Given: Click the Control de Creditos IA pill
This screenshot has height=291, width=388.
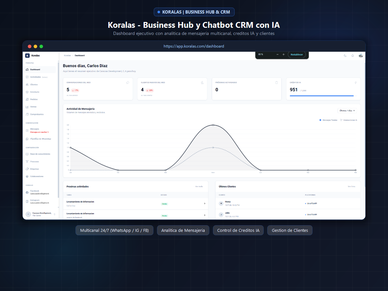Looking at the screenshot, I should point(238,230).
